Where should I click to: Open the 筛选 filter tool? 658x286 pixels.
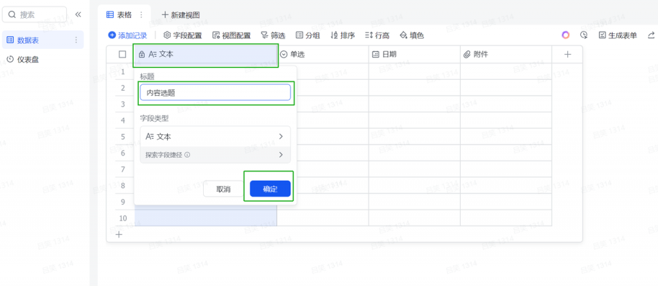tap(273, 36)
